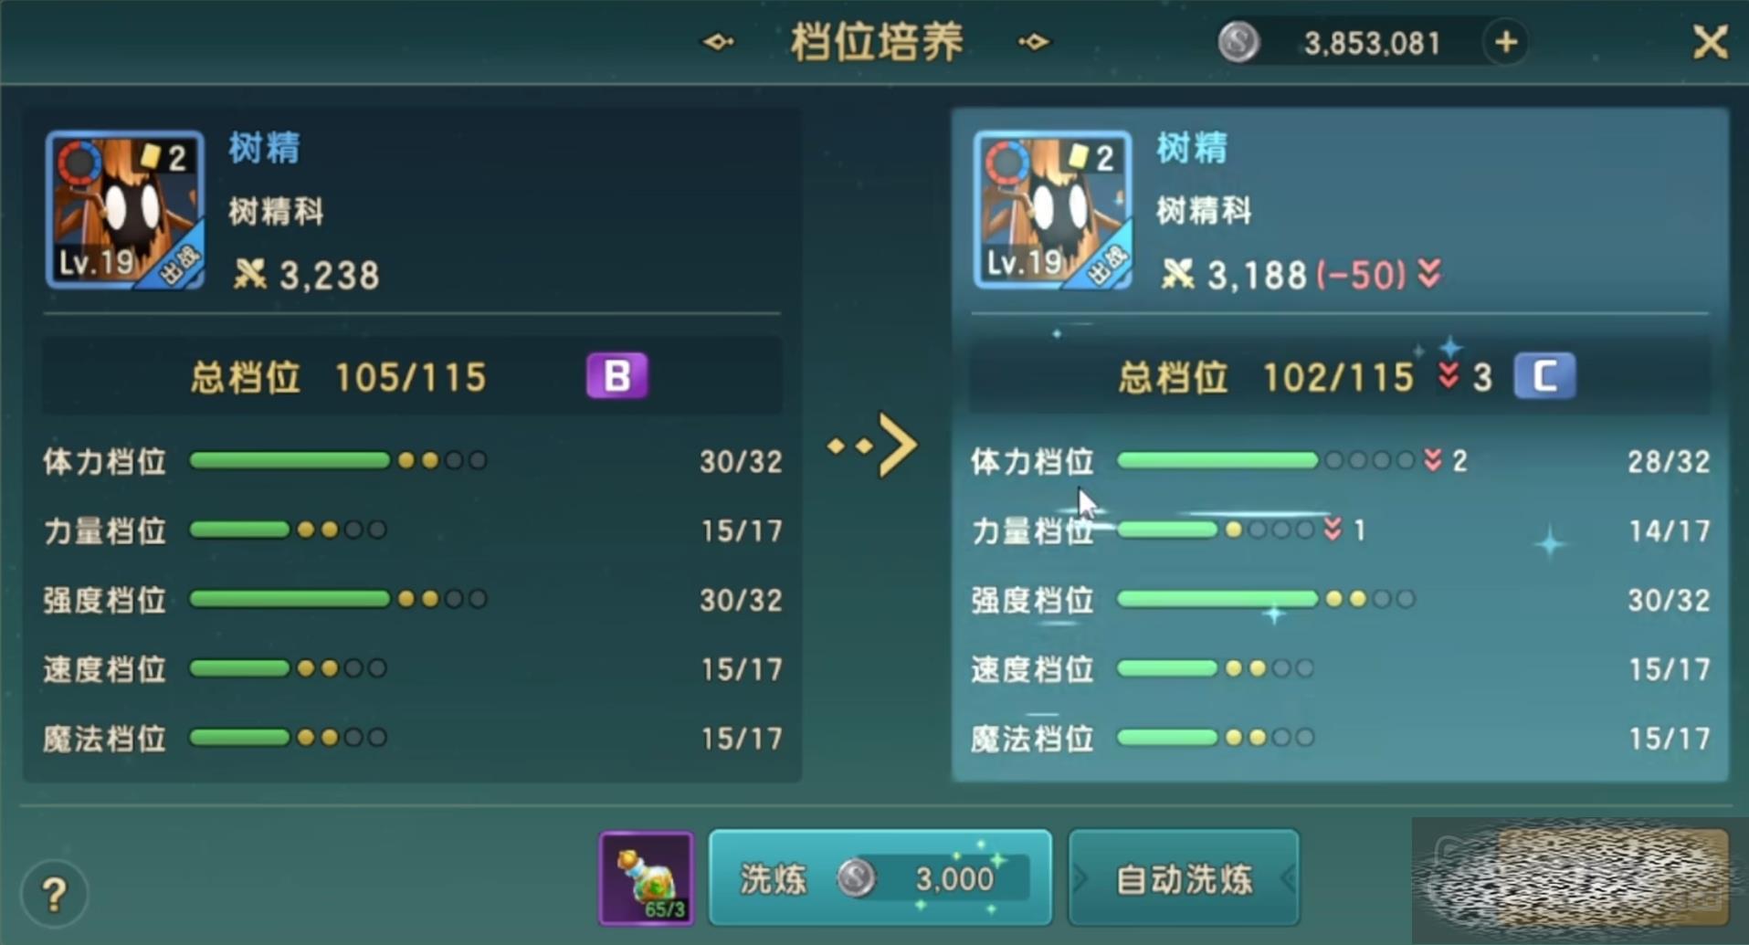The image size is (1749, 945).
Task: Close the 档位培养 window
Action: click(1710, 42)
